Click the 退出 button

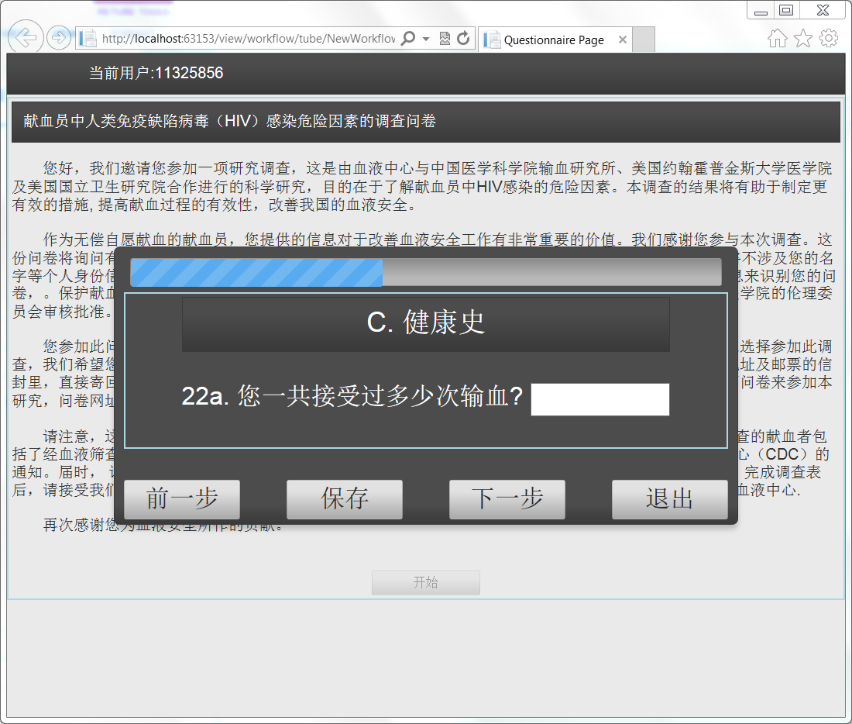(x=669, y=499)
